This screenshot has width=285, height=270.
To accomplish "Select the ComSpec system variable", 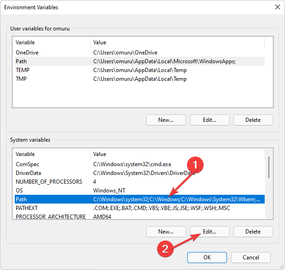I will (x=140, y=164).
